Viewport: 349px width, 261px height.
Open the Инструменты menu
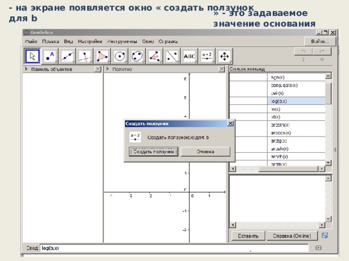tap(122, 41)
